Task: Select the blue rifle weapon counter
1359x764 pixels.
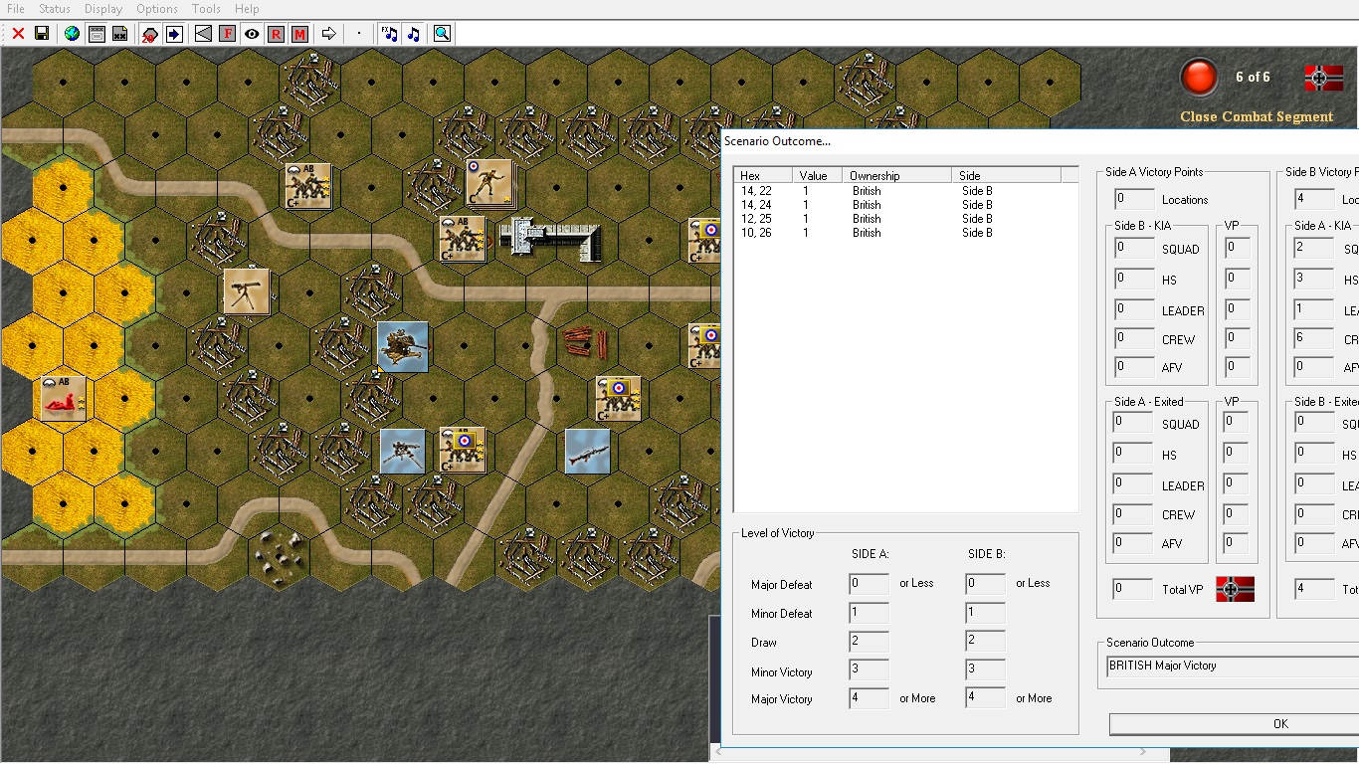Action: point(587,451)
